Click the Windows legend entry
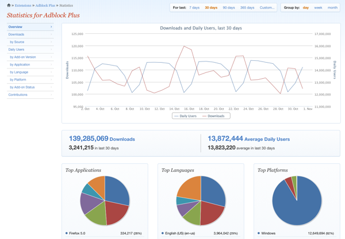Viewport: 345px width, 239px height. tap(266, 233)
